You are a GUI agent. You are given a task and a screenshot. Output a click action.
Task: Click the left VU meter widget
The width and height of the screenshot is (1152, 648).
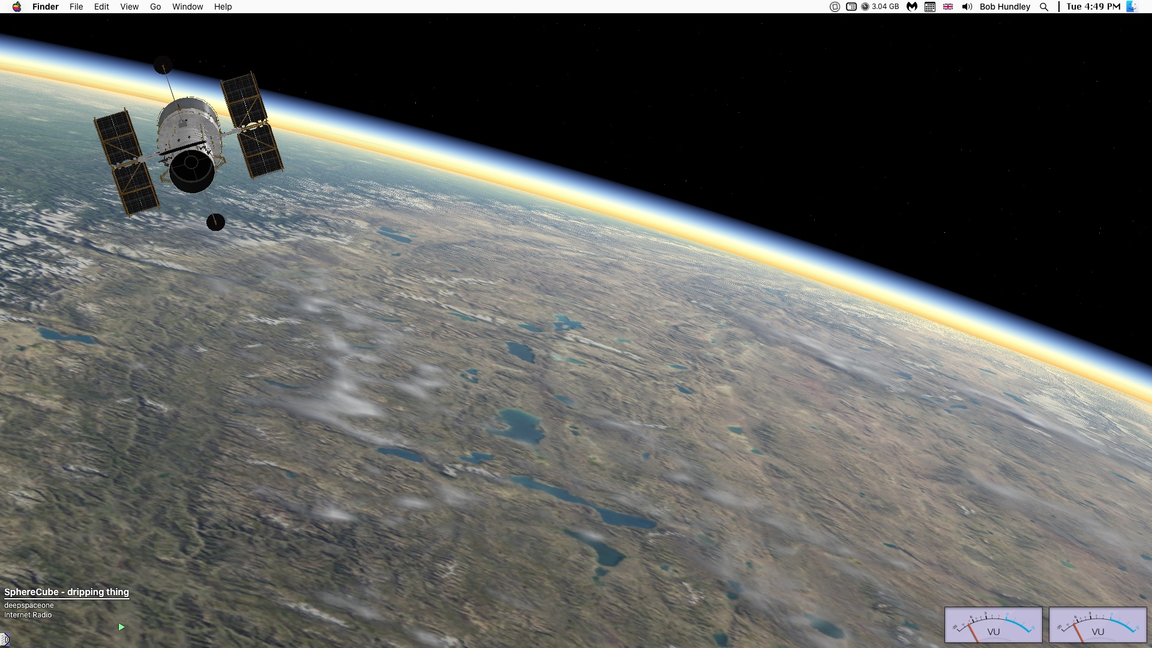pyautogui.click(x=994, y=625)
